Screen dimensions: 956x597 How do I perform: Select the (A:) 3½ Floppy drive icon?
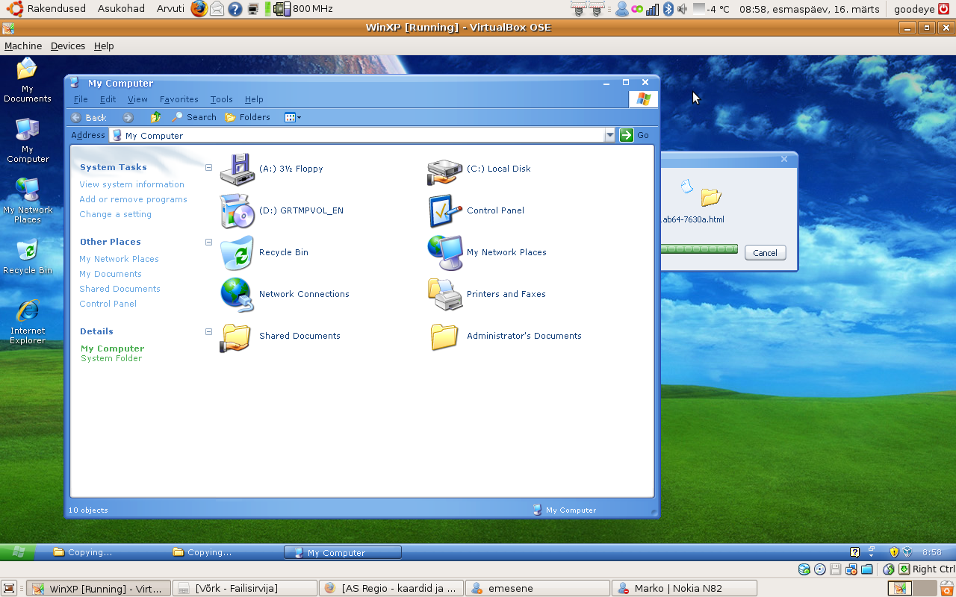pyautogui.click(x=237, y=170)
